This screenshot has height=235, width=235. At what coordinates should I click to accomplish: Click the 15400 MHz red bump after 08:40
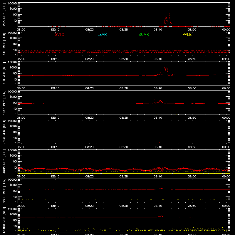click(162, 216)
